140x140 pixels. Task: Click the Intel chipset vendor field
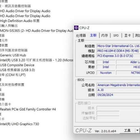(x=106, y=62)
